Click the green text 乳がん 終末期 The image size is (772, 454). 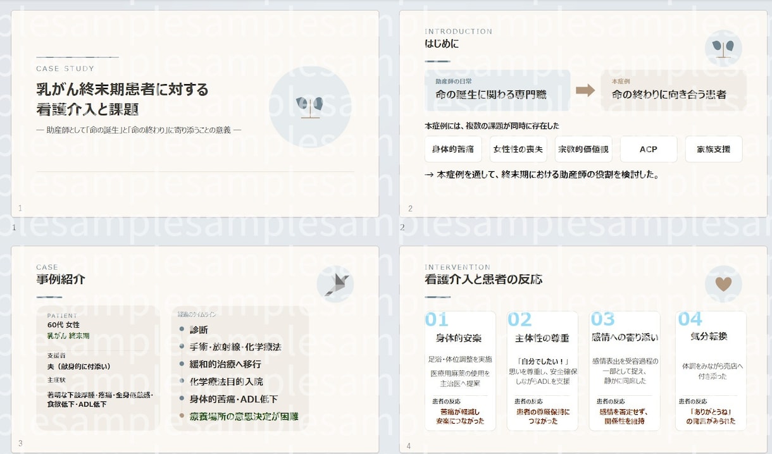tap(68, 336)
